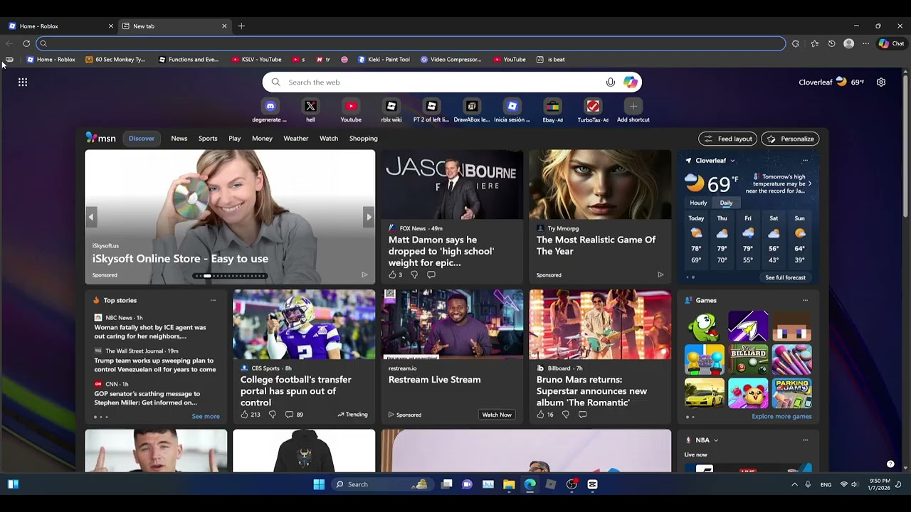Open the Games card more options menu
Screen dimensions: 911x512
(x=805, y=300)
